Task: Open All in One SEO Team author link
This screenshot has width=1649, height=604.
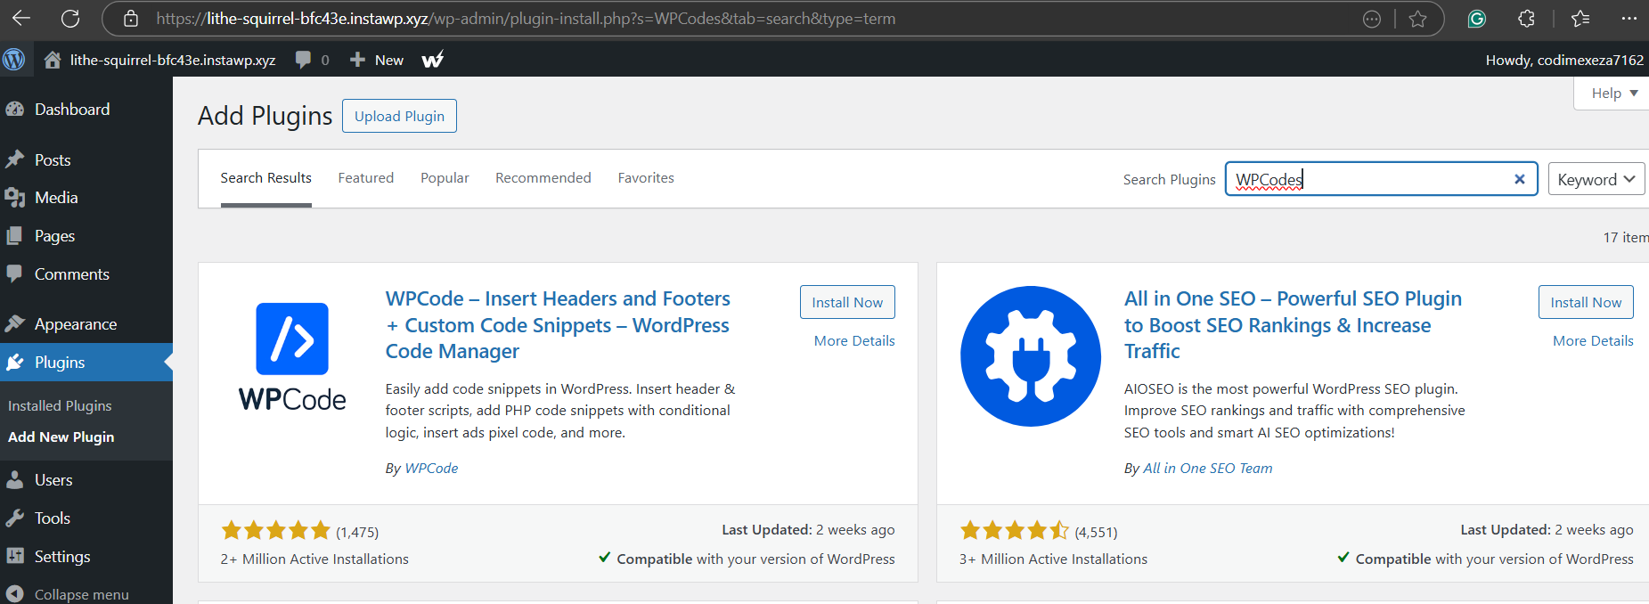Action: 1207,468
